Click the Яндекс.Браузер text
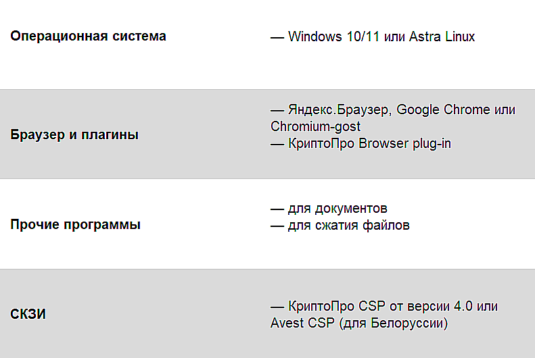Viewport: 535px width, 358px height. pyautogui.click(x=340, y=110)
